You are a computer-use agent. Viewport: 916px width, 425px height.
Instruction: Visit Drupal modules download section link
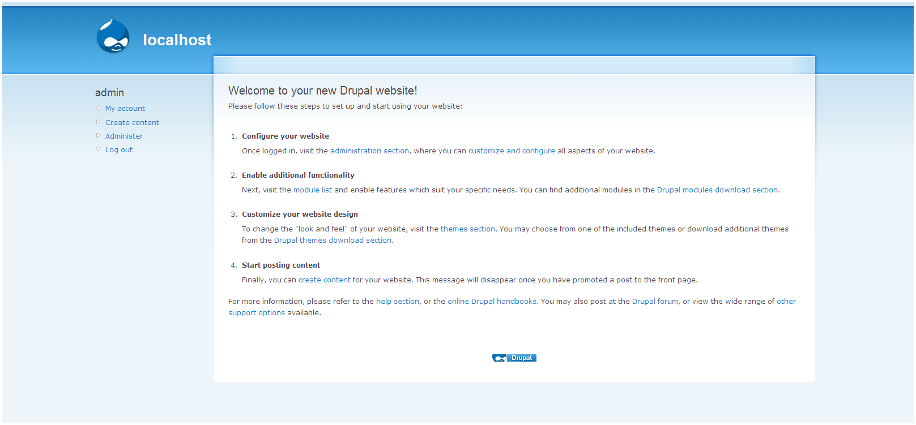pos(717,190)
